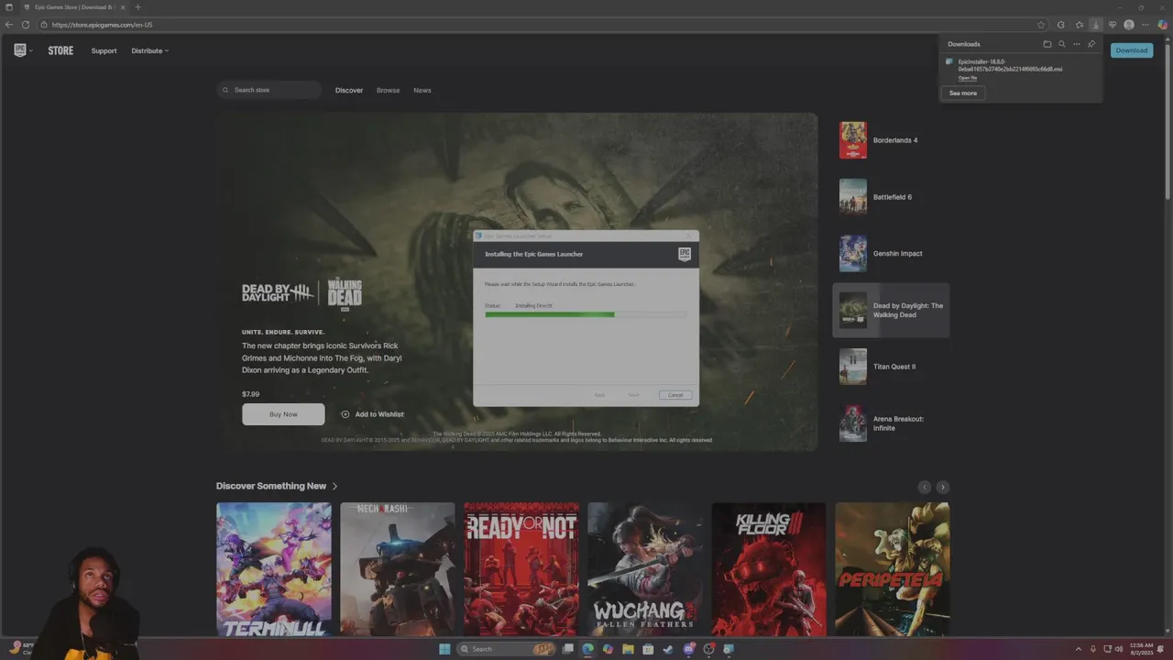Go back with browser back arrow

click(x=9, y=25)
